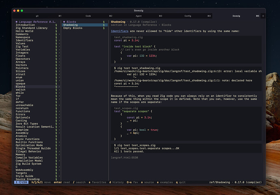Viewport: 280px width, 195px height.
Task: Click the ilovezig window title
Action: pyautogui.click(x=138, y=11)
